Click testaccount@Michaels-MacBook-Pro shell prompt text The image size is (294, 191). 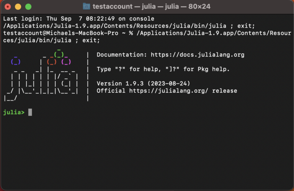[61, 33]
